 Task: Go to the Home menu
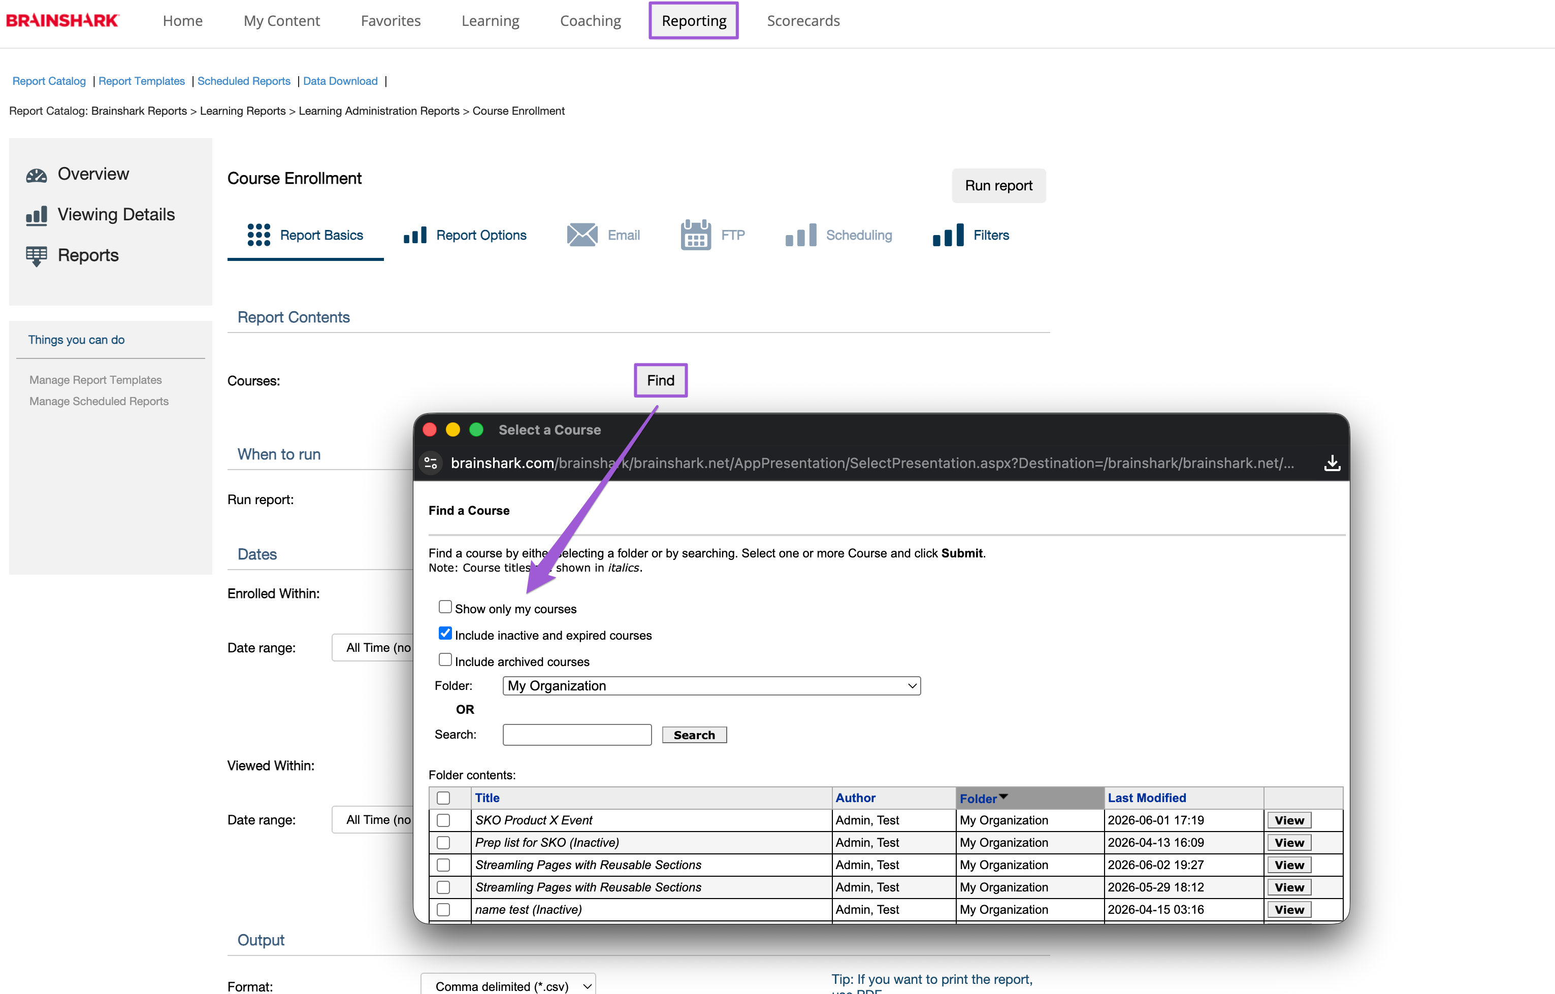point(183,21)
